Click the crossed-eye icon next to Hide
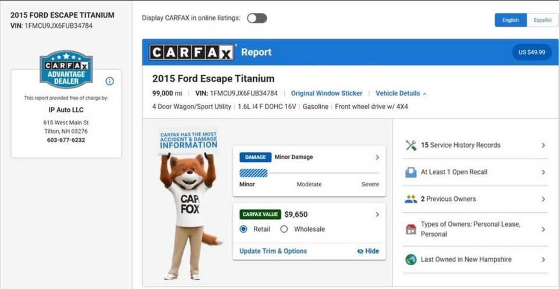Viewport: 559px width, 289px height. pyautogui.click(x=360, y=251)
